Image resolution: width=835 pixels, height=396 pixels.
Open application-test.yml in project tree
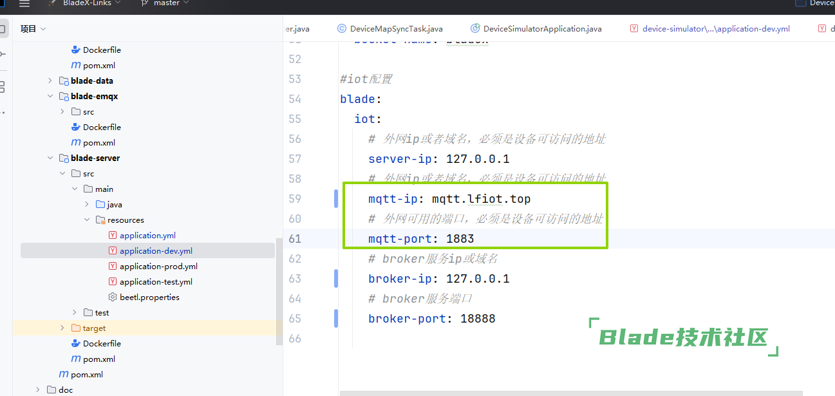(x=156, y=282)
